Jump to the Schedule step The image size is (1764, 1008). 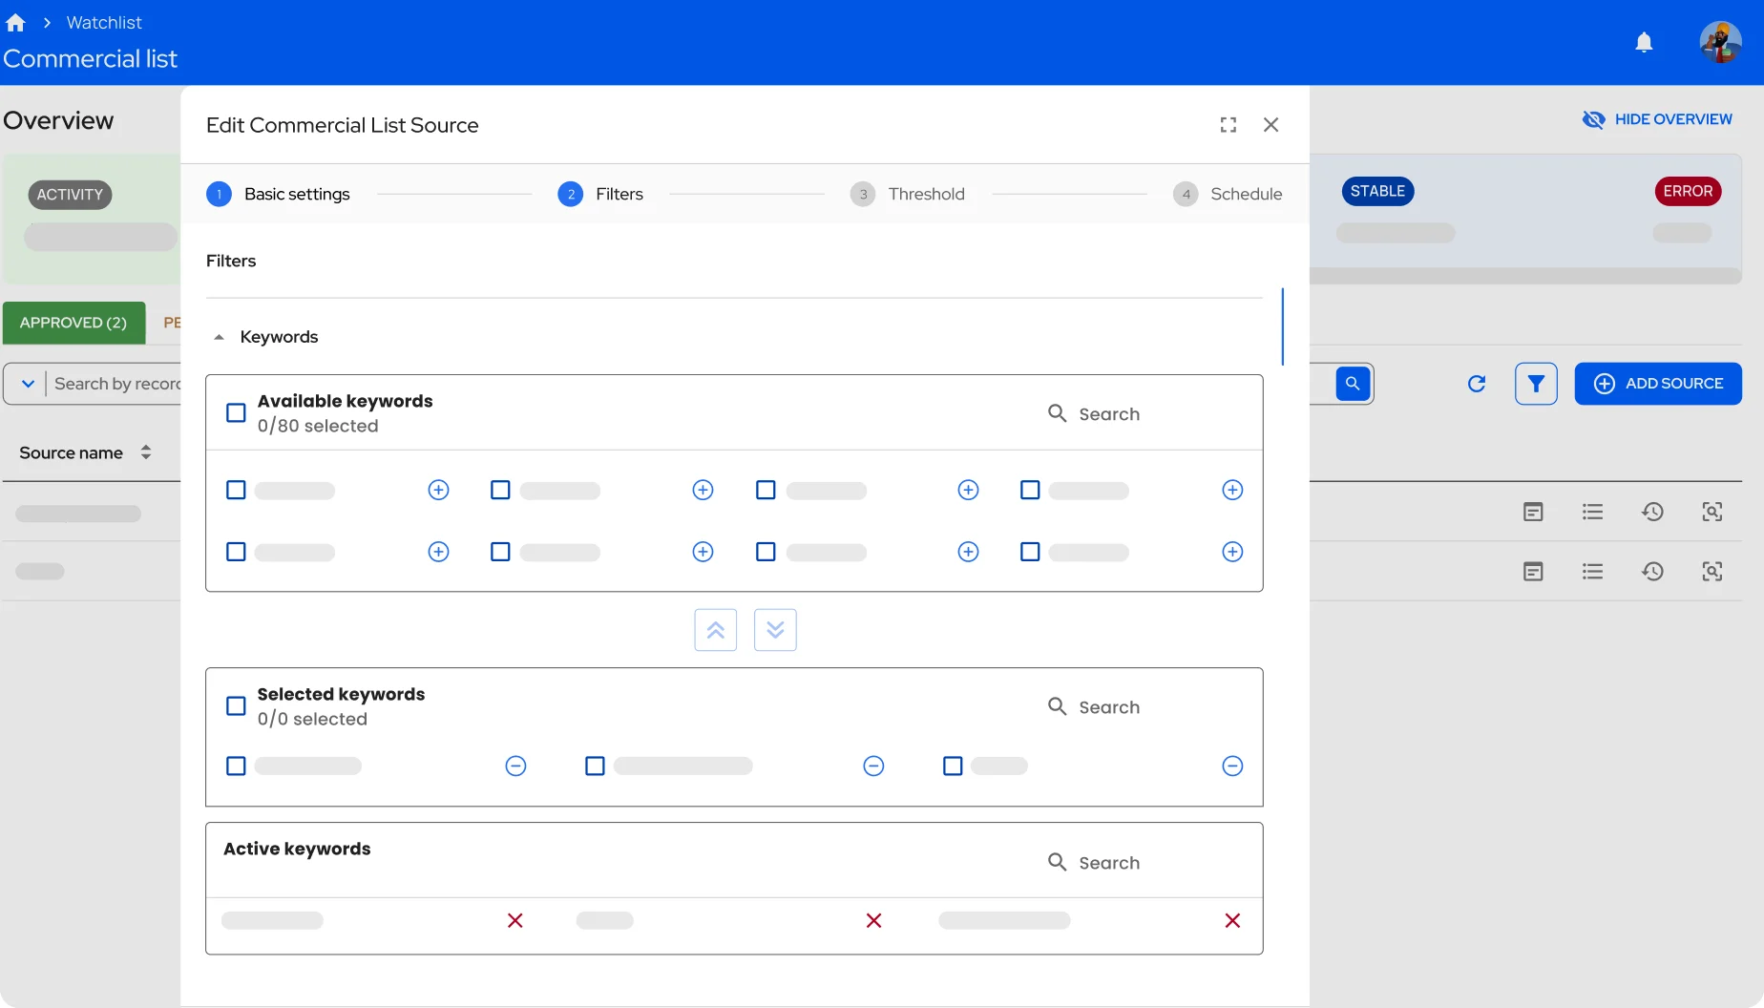point(1228,194)
